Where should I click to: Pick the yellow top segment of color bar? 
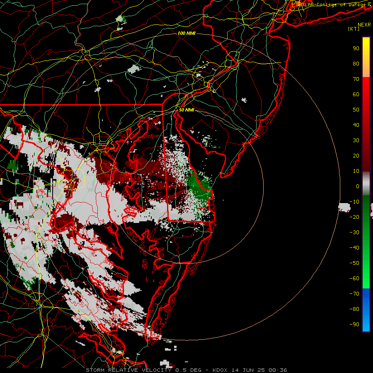pos(366,57)
